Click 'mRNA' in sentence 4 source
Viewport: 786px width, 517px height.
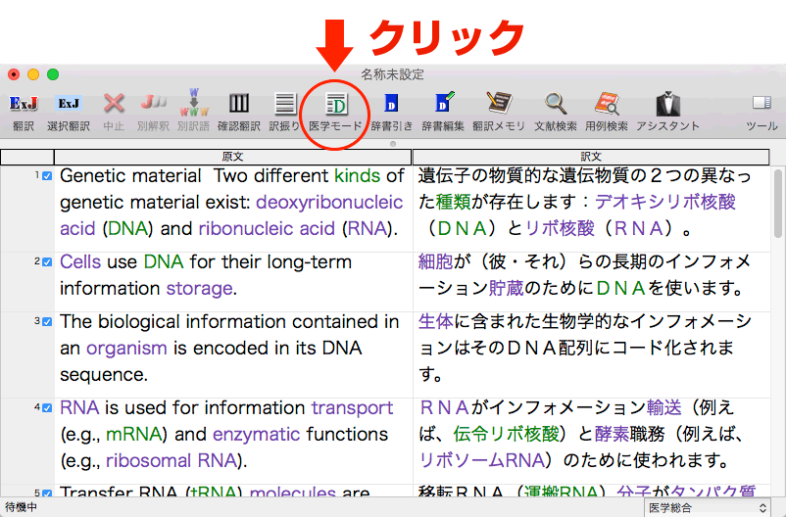(133, 435)
